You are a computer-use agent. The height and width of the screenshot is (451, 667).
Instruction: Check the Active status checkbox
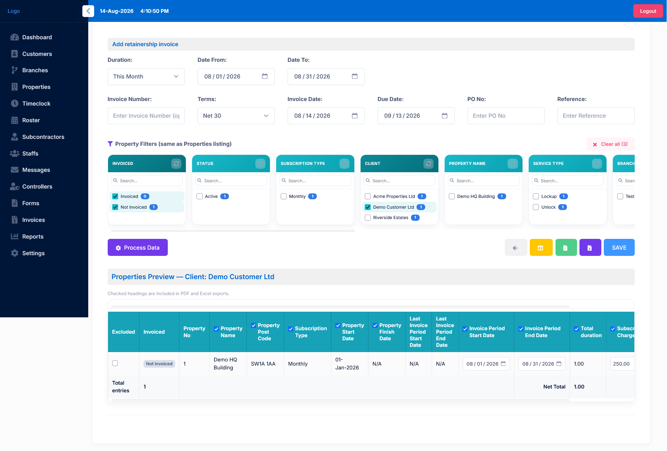[x=200, y=197]
